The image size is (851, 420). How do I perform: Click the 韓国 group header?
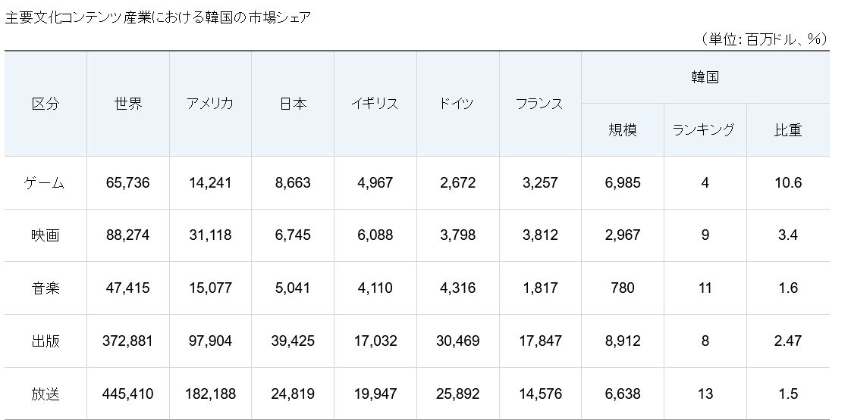(705, 77)
